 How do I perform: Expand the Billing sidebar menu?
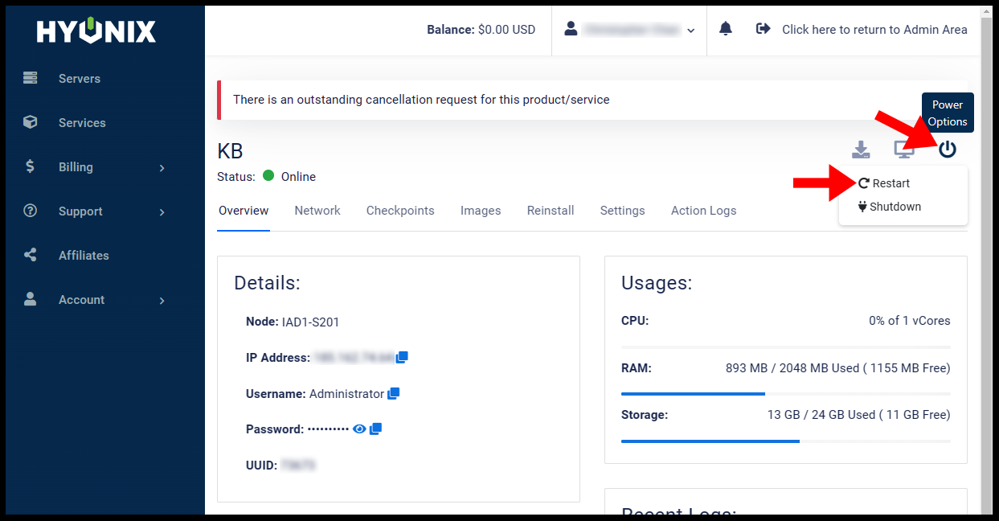[x=96, y=167]
